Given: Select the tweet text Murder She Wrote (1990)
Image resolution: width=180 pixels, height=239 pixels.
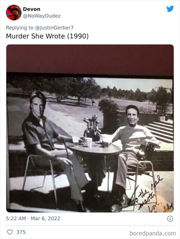Looking at the screenshot, I should [47, 36].
